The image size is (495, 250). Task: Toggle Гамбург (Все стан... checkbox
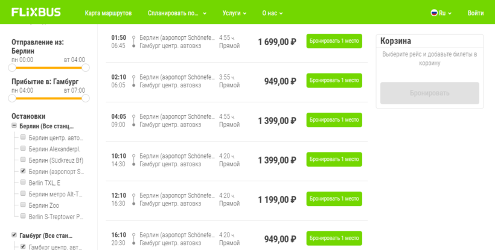[14, 235]
